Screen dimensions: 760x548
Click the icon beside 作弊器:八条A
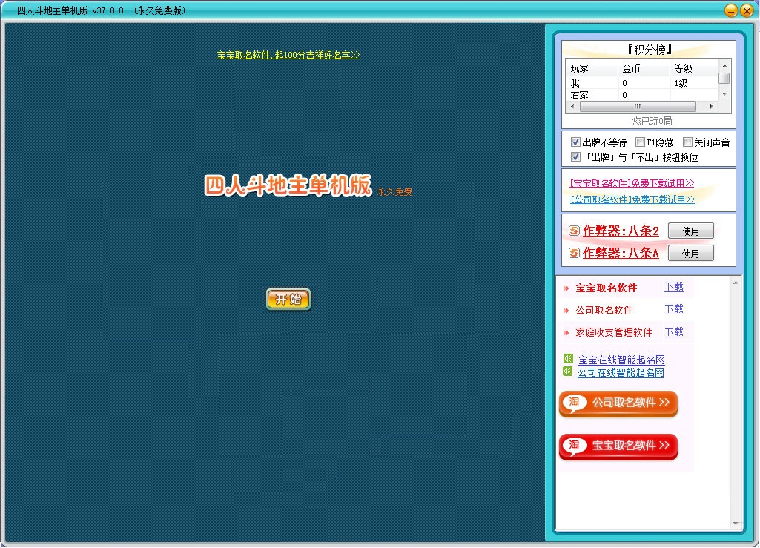point(575,253)
